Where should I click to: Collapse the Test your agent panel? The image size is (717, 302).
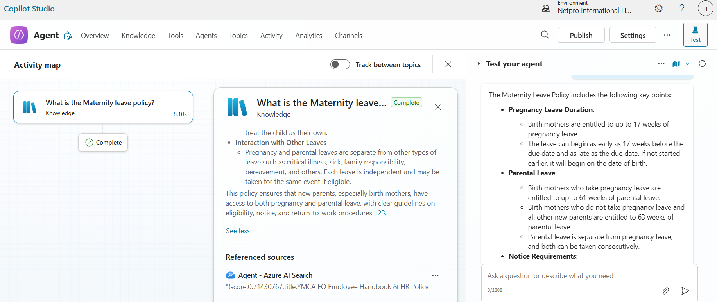(479, 64)
